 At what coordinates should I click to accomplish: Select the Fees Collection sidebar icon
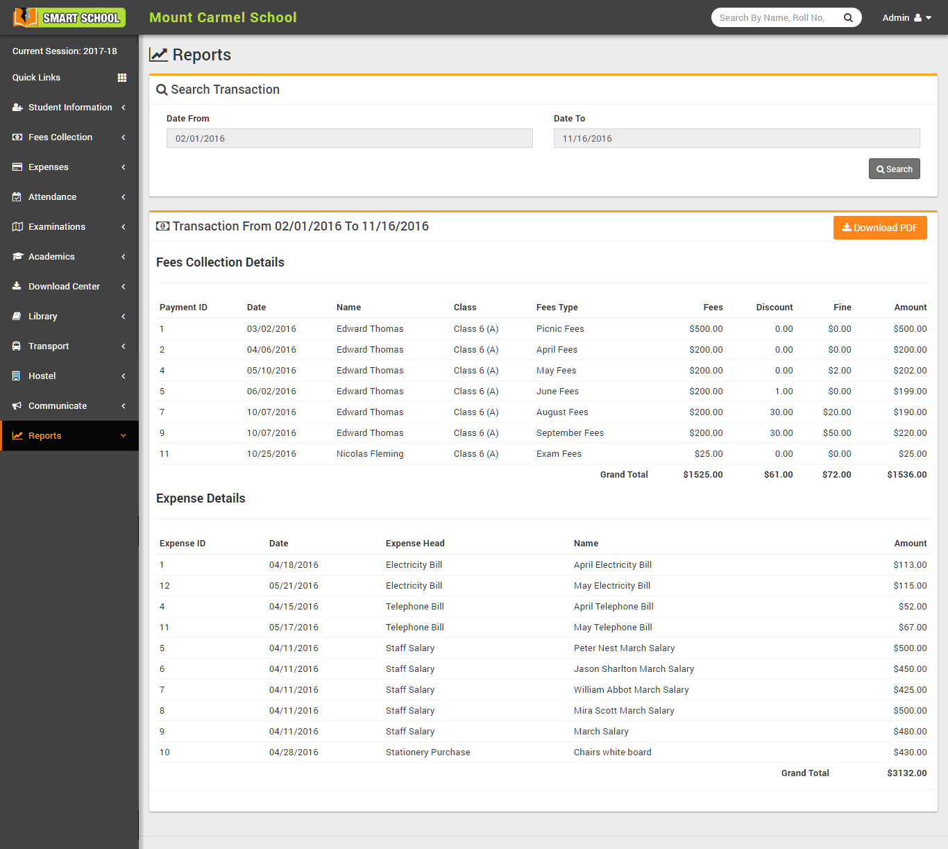coord(17,137)
